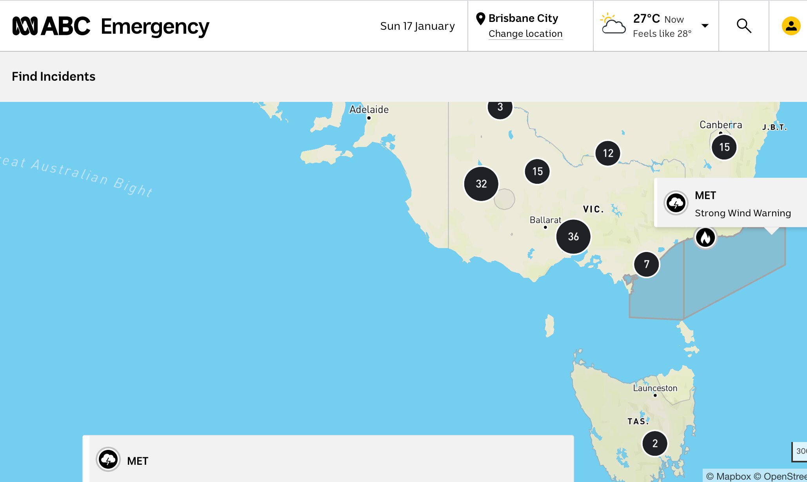Click the account profile icon
Image resolution: width=807 pixels, height=482 pixels.
(791, 25)
